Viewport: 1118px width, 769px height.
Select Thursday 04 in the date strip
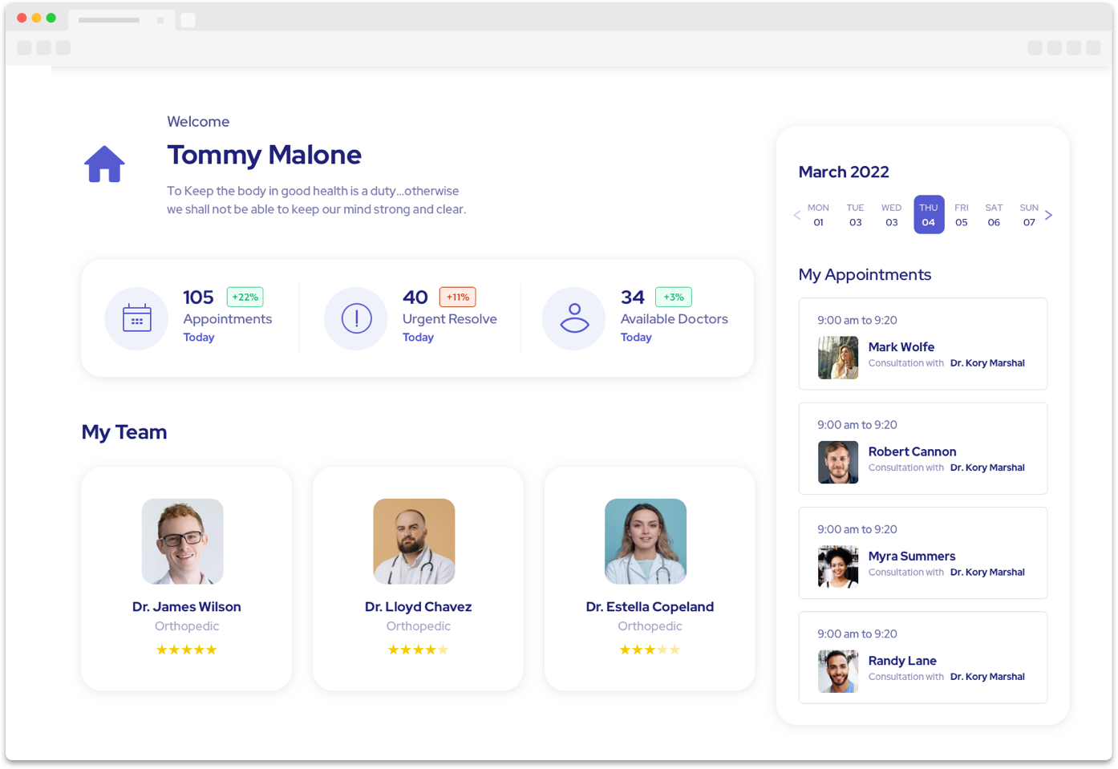[928, 215]
